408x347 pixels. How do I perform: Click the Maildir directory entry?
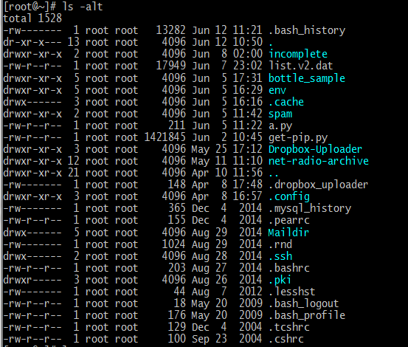coord(288,233)
